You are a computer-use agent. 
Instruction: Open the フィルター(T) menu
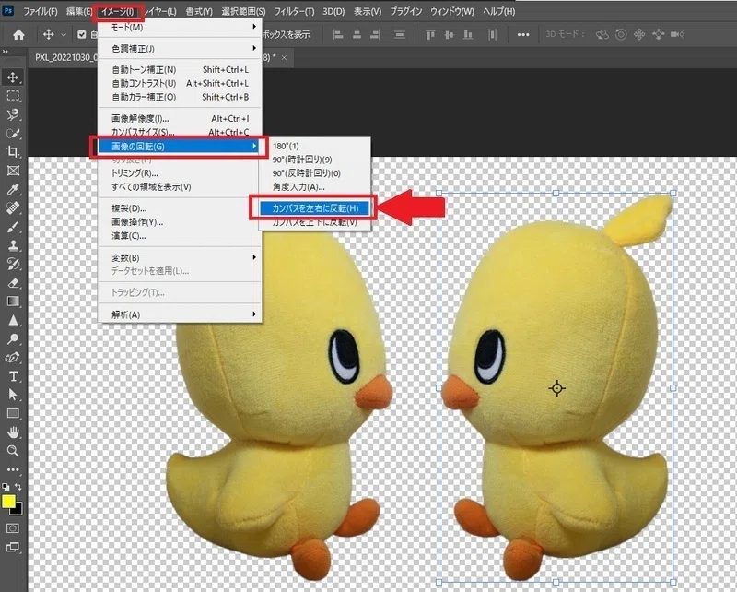pos(294,11)
